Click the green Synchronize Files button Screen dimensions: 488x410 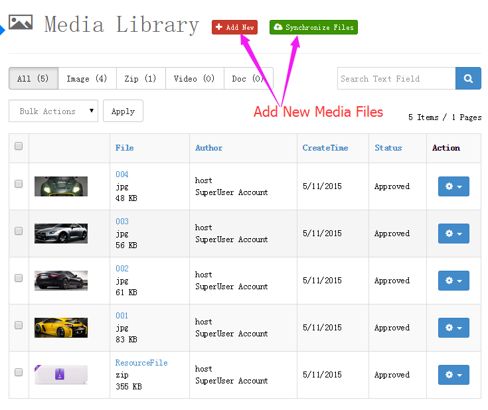[313, 27]
